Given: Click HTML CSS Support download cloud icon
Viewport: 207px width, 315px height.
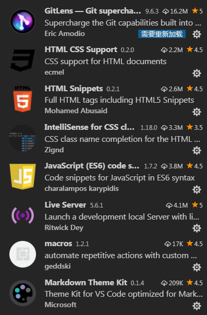Looking at the screenshot, I should pyautogui.click(x=164, y=50).
